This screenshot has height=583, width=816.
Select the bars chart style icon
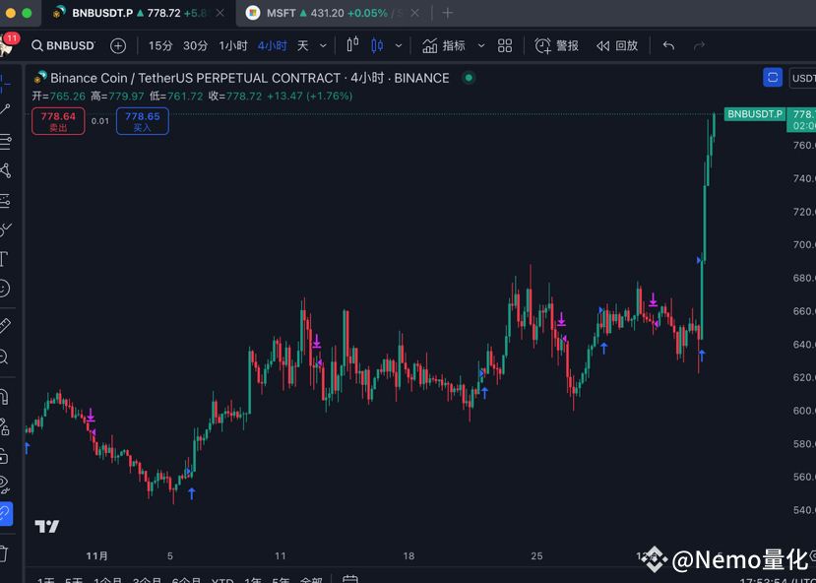(352, 45)
